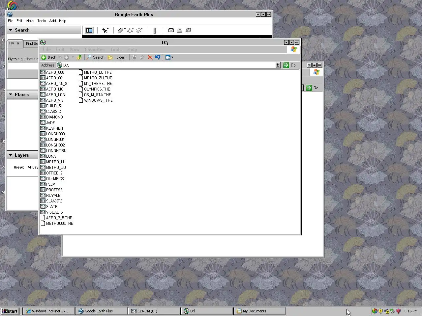Select the ROYALE folder icon
This screenshot has width=422, height=316.
pyautogui.click(x=43, y=196)
